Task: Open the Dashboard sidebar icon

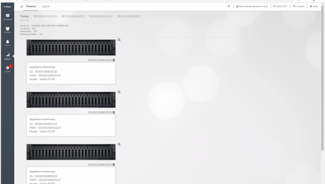Action: [7, 17]
